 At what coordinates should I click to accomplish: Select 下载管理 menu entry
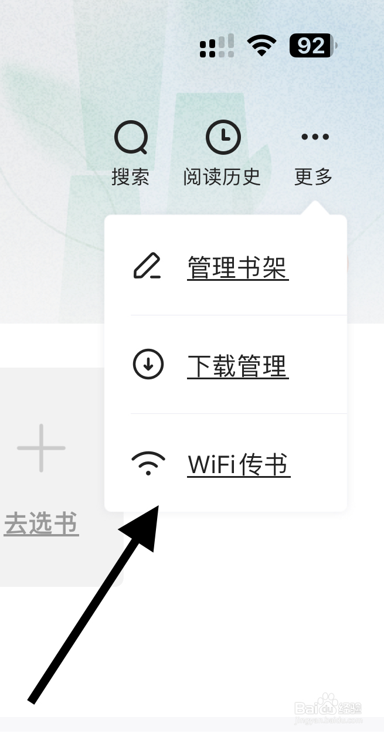click(x=237, y=366)
